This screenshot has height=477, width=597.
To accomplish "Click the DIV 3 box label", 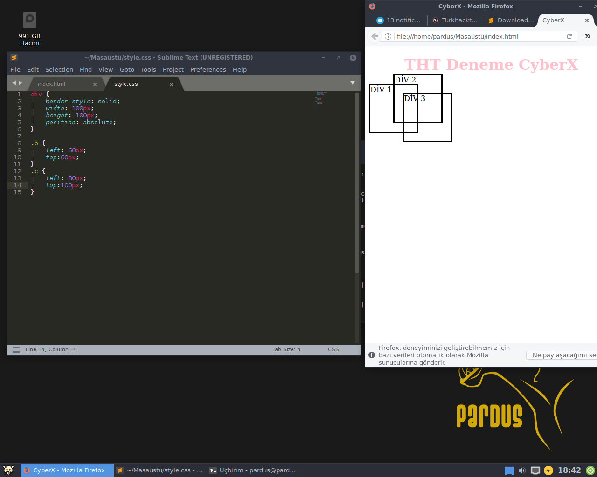I will (x=415, y=98).
